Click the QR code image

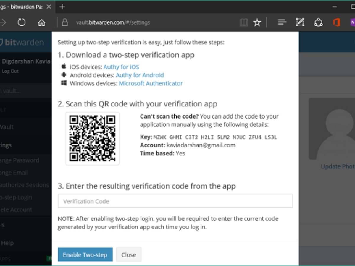92,138
